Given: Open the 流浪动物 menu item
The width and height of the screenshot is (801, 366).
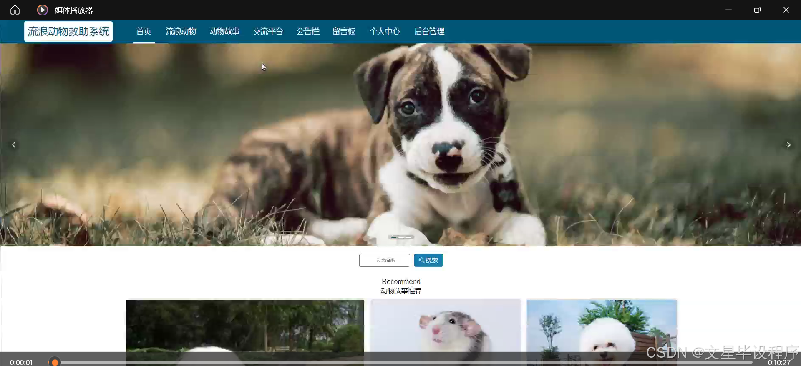Looking at the screenshot, I should pyautogui.click(x=181, y=31).
